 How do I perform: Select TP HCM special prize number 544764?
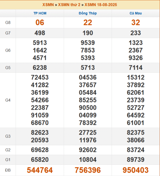40,170
